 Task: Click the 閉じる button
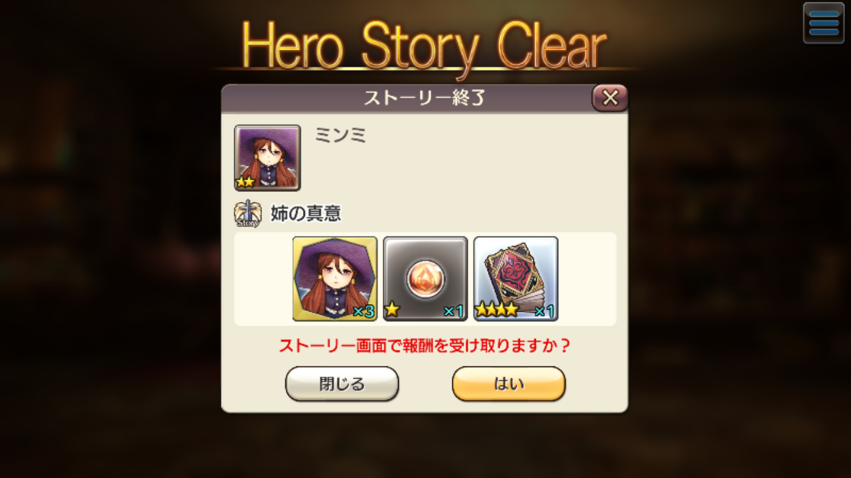[x=342, y=384]
